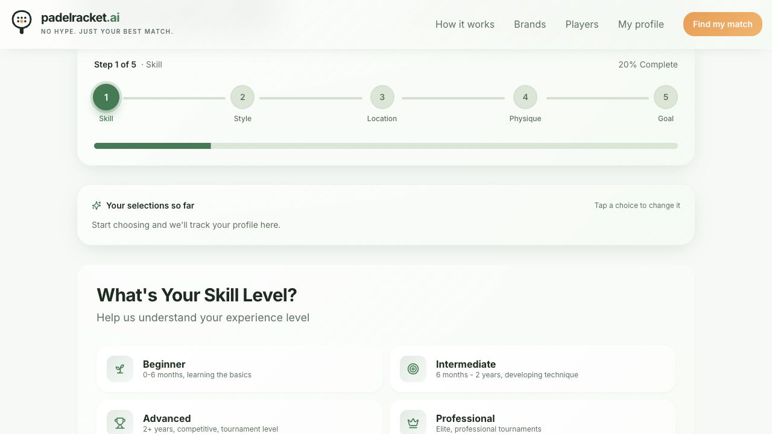This screenshot has width=772, height=434.
Task: Click the What's Your Skill Level? heading
Action: pyautogui.click(x=197, y=295)
